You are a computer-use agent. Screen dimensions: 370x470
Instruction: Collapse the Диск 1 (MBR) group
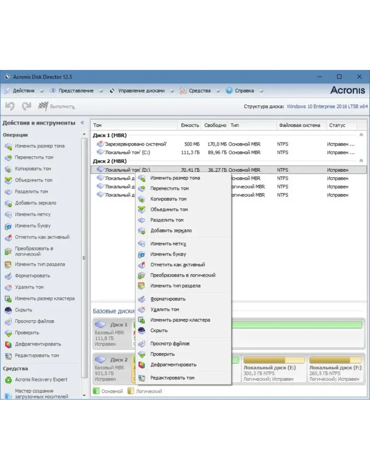tap(361, 135)
